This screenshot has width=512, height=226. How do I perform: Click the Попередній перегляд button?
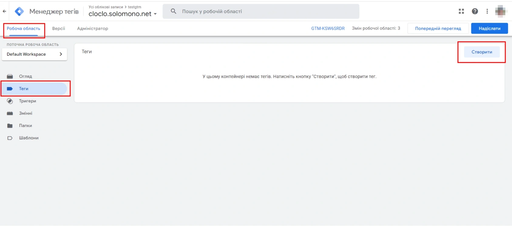click(438, 29)
